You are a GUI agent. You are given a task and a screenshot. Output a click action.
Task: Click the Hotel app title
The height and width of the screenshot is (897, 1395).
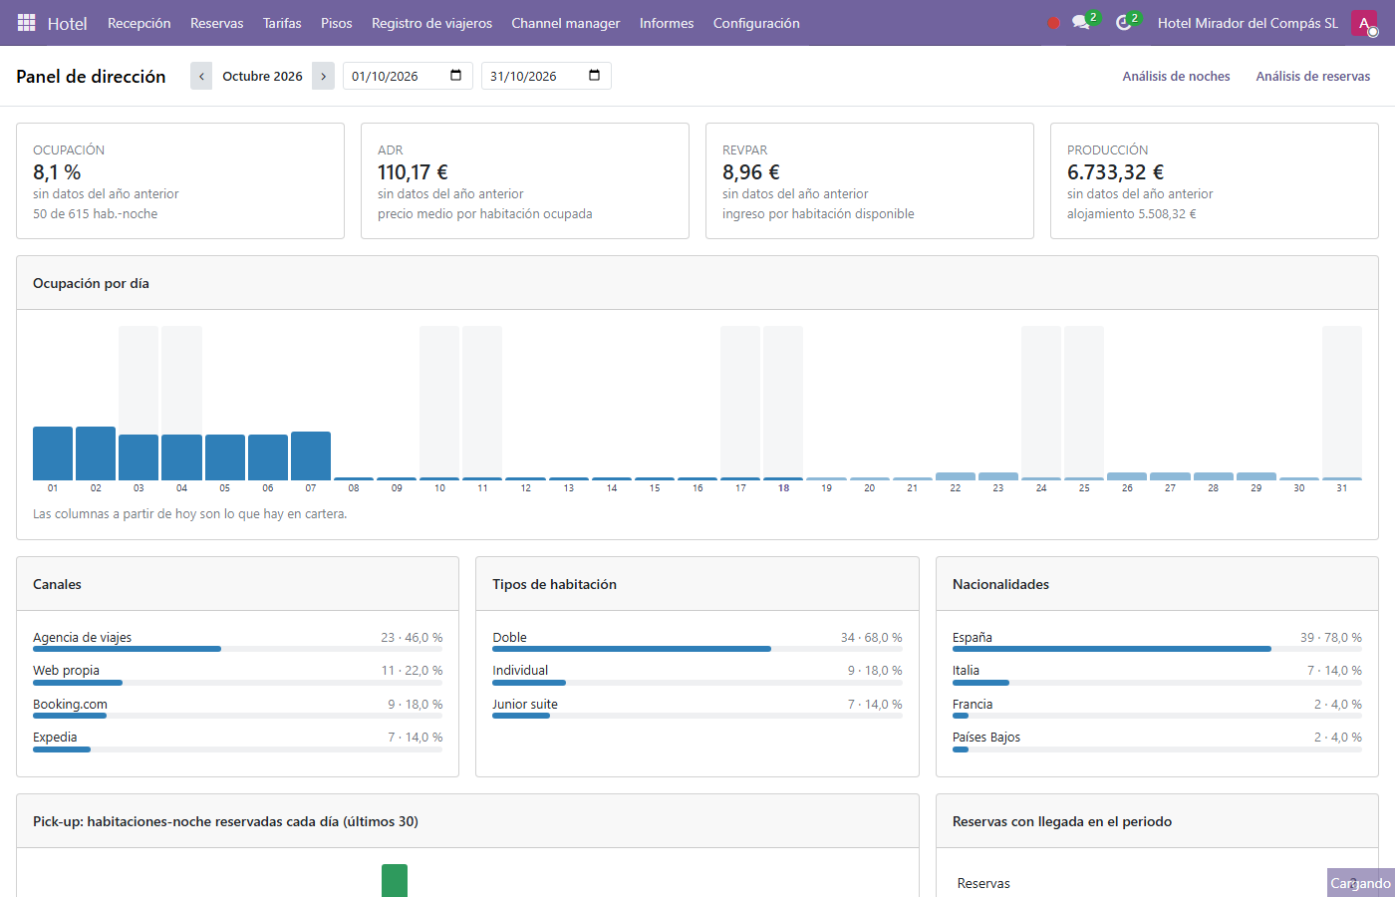[x=68, y=23]
